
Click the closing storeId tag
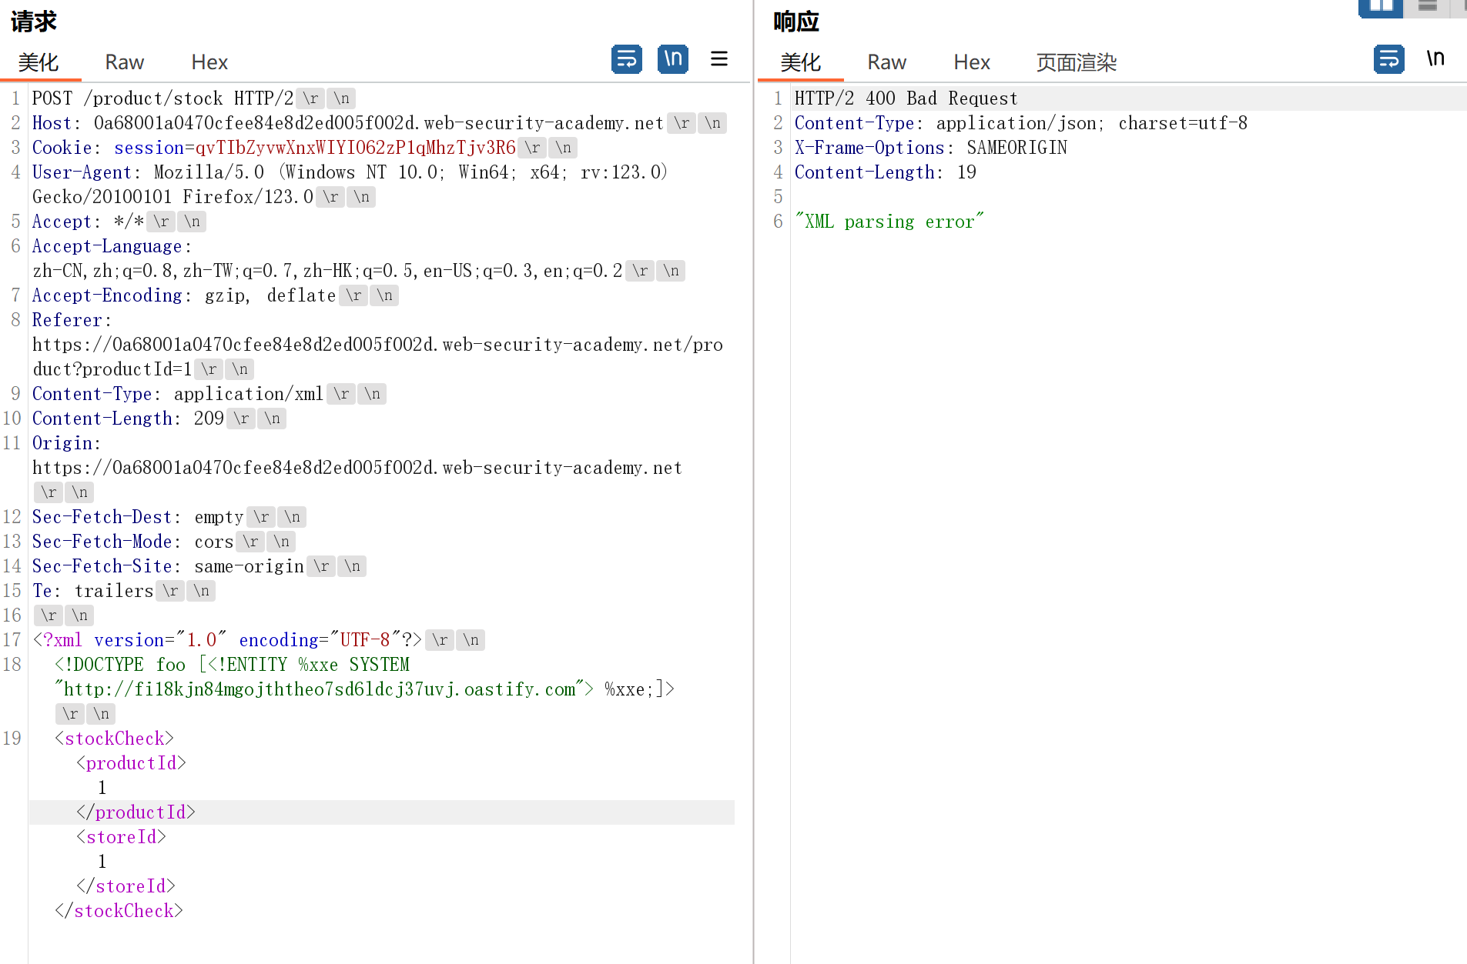(126, 886)
